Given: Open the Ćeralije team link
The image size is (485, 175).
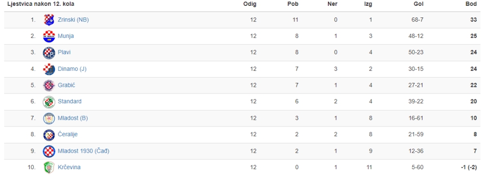Looking at the screenshot, I should click(67, 134).
